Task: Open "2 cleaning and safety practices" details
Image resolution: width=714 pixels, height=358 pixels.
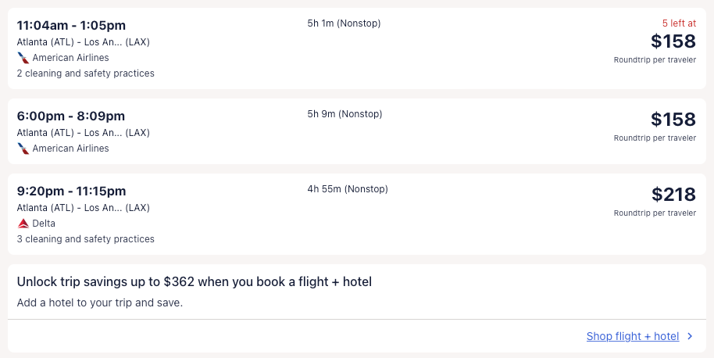Action: click(86, 73)
